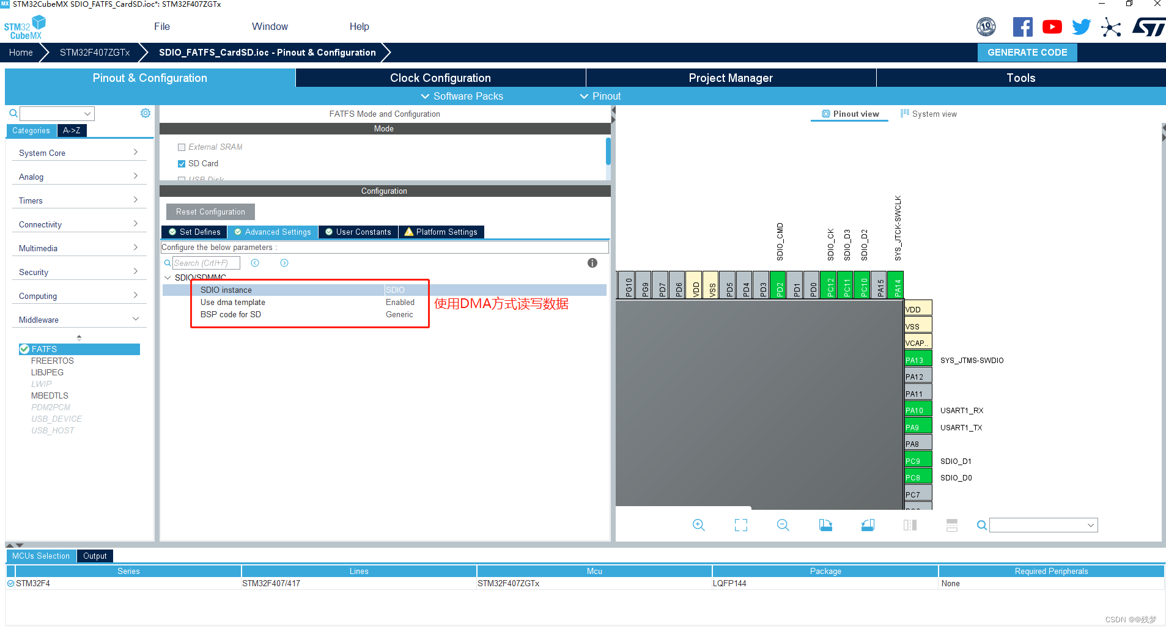Viewport: 1166px width, 629px height.
Task: Open the Platform Settings tab
Action: (441, 232)
